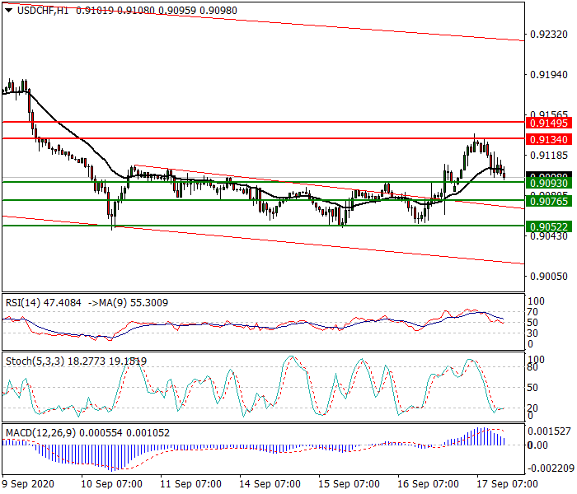
Task: Click the 0.91940 price axis value
Action: click(x=549, y=75)
